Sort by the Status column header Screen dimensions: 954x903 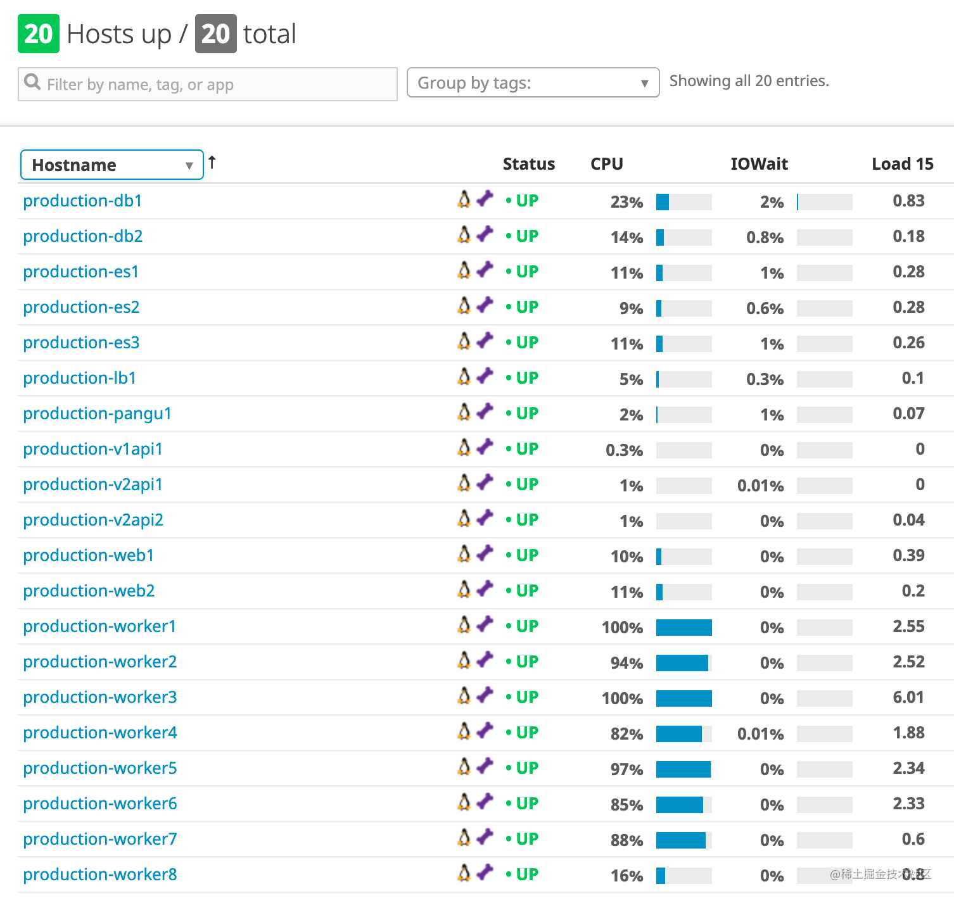529,164
